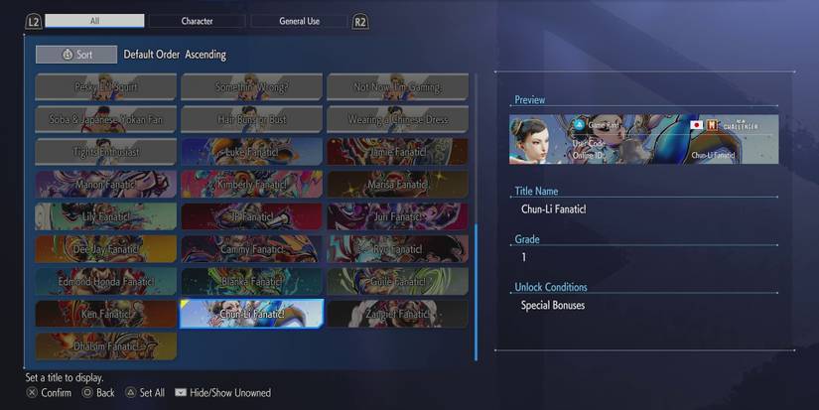
Task: Select the locked Tights Enthusiast title
Action: (x=106, y=152)
